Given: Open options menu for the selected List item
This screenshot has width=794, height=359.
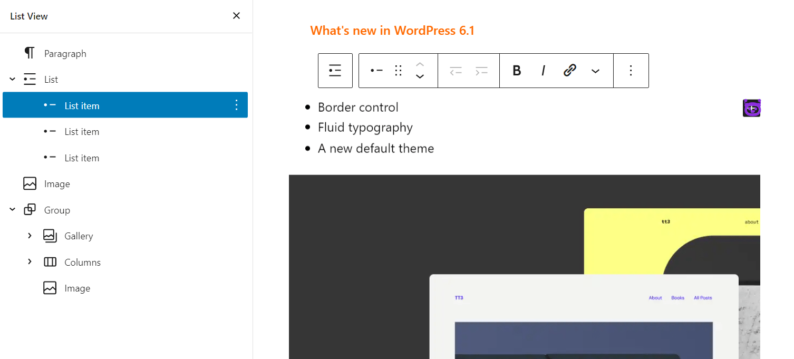Looking at the screenshot, I should point(236,105).
